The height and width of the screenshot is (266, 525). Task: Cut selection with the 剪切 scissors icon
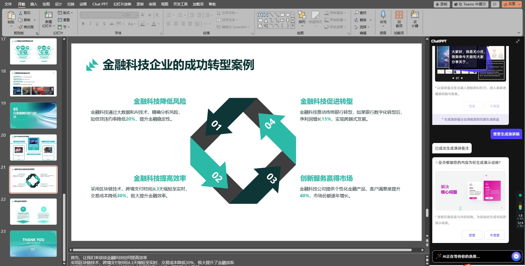pos(21,13)
